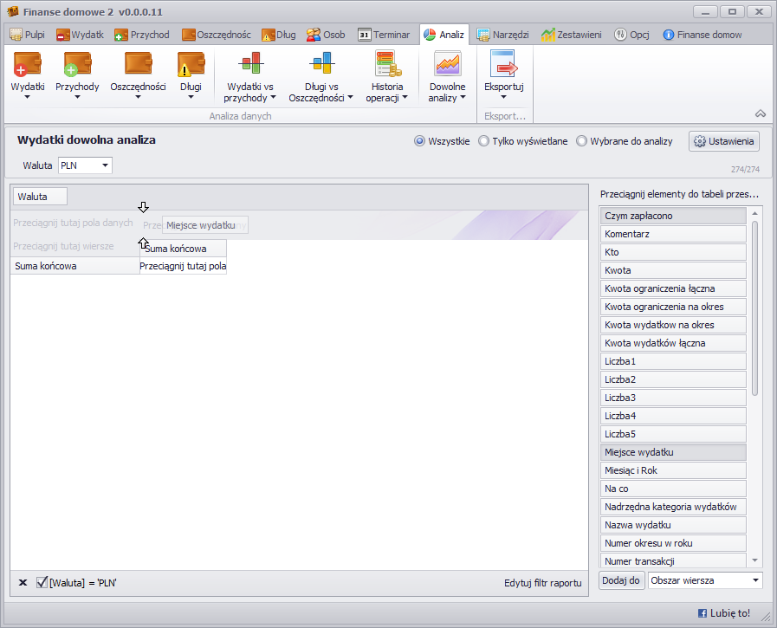Click Długi vs Oszczędności chart icon

[x=321, y=64]
